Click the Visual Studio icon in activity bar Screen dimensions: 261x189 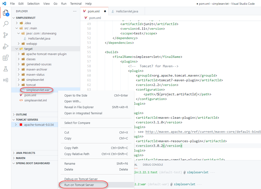point(6,80)
